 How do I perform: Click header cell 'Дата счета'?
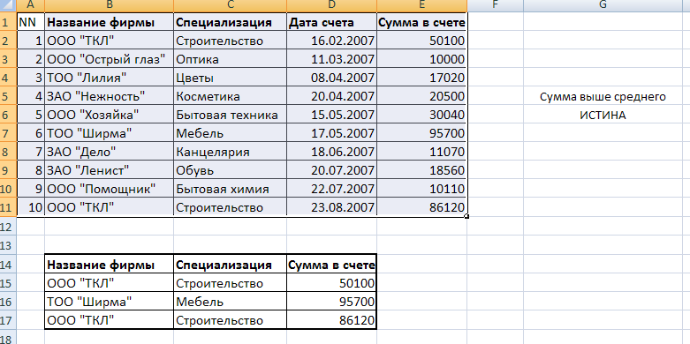[x=332, y=22]
